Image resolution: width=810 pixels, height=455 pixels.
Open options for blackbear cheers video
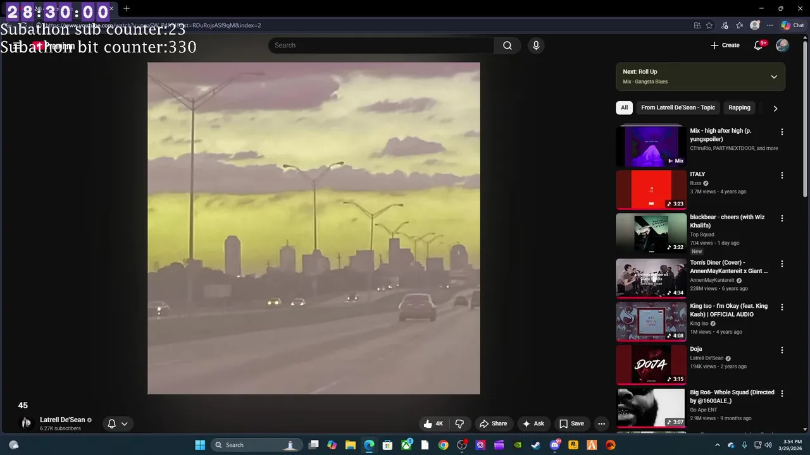click(x=782, y=218)
